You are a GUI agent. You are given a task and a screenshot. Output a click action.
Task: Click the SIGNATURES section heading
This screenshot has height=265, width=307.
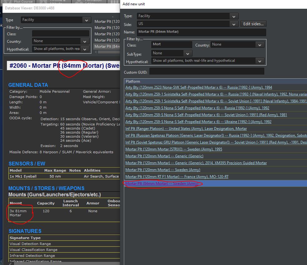point(25,231)
